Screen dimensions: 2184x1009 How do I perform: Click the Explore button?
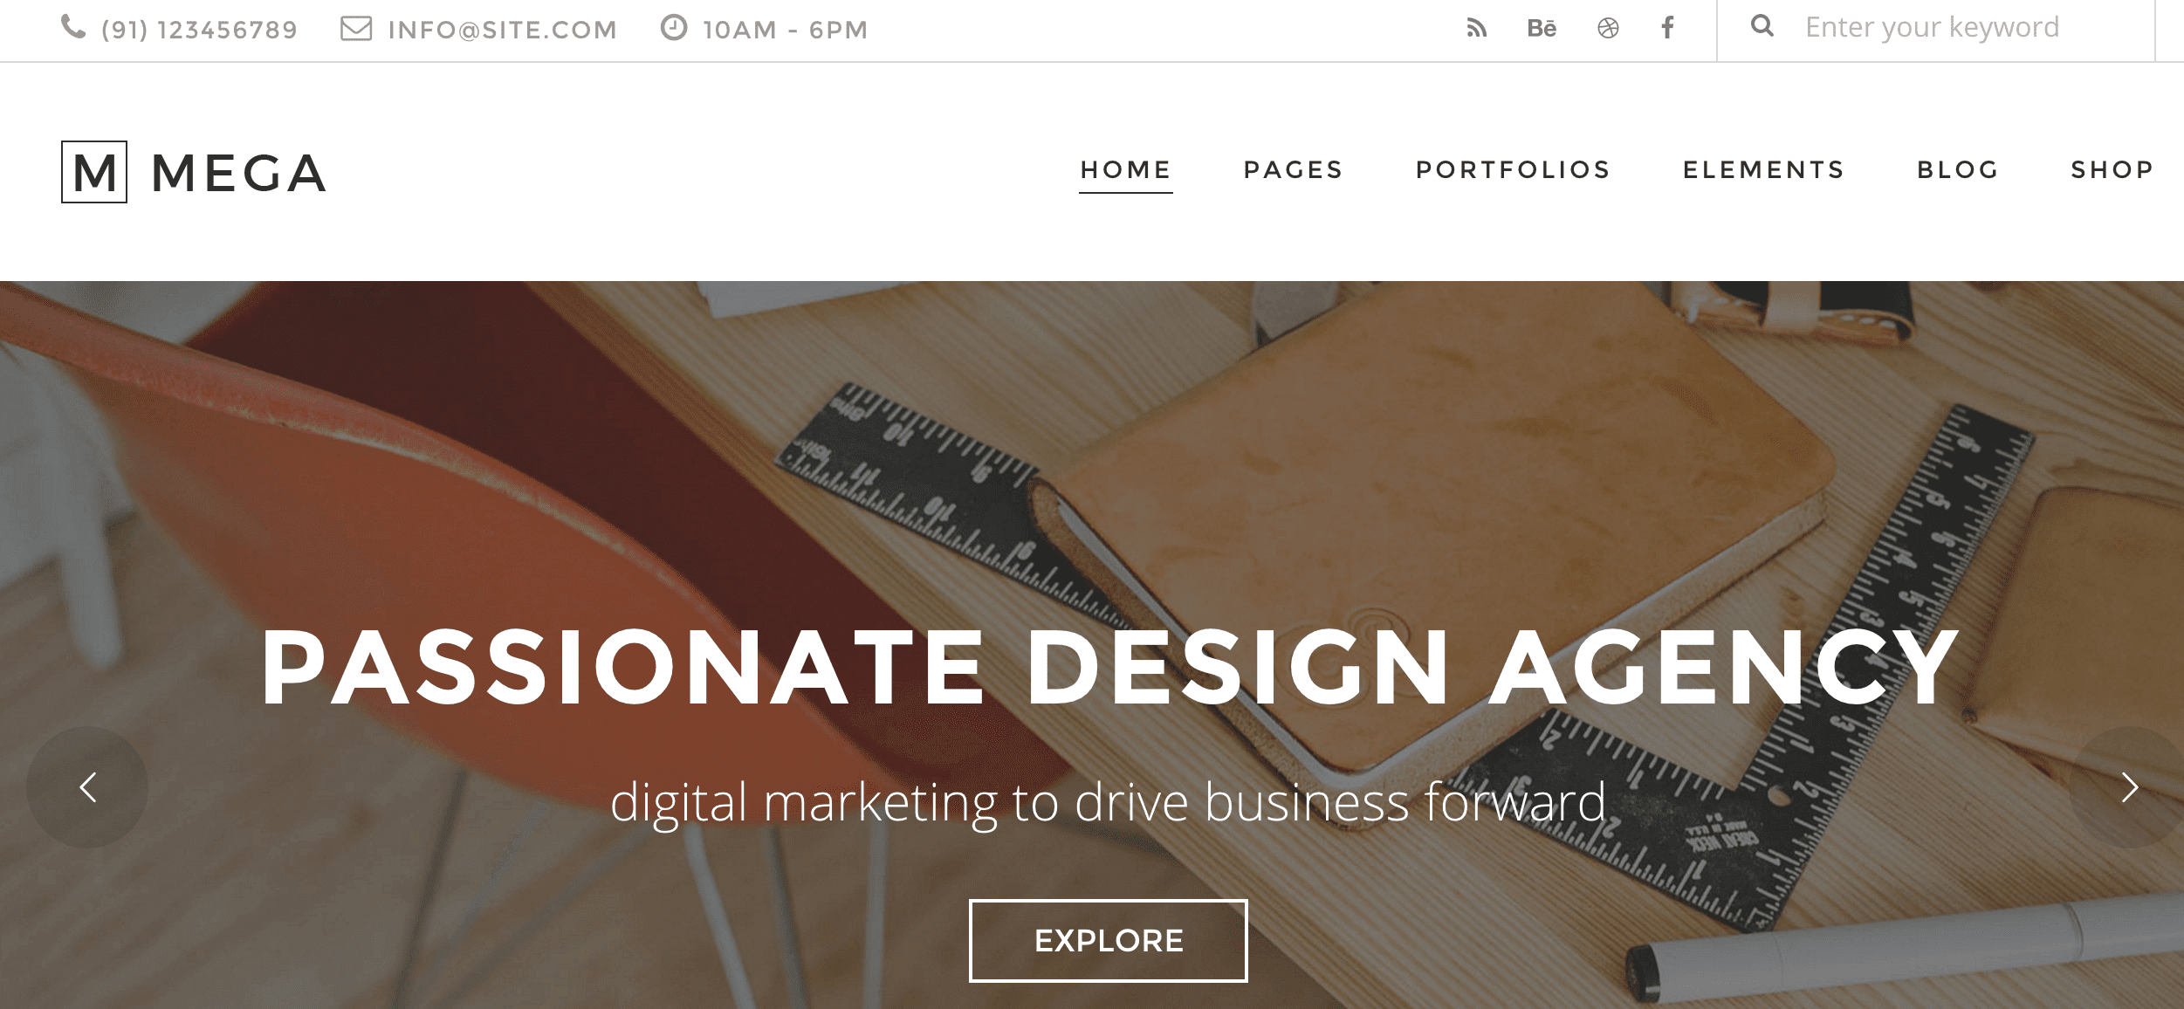point(1109,940)
